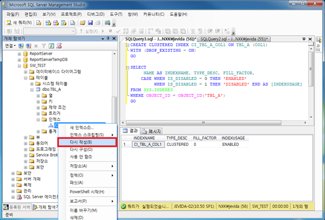
Task: Expand the 데이터베이스 다이어그램 folder
Action: (x=25, y=72)
